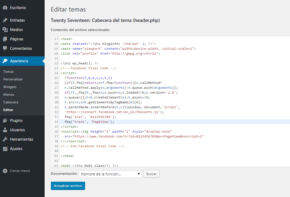The height and width of the screenshot is (197, 290).
Task: Go to the Temas submenu
Action: click(8, 72)
